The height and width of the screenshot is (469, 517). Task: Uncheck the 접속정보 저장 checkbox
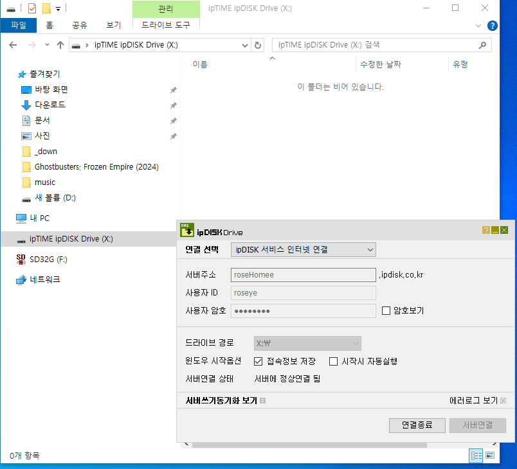click(x=258, y=361)
